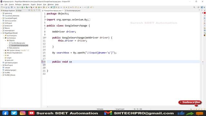Click the magnifier search icon at top right
206x116 pixels.
click(x=194, y=7)
